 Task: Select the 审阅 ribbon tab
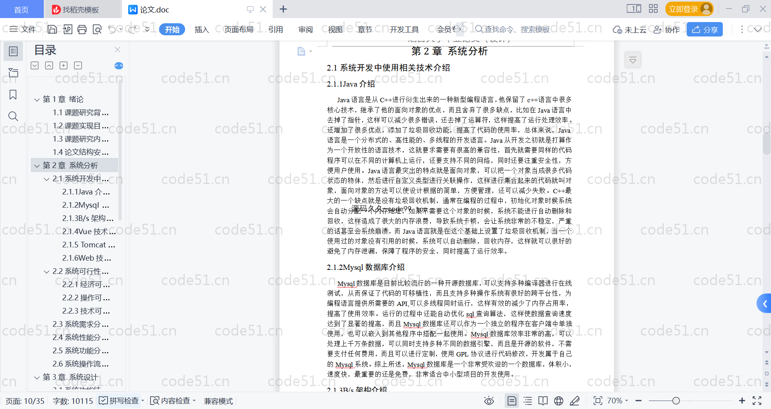[306, 29]
